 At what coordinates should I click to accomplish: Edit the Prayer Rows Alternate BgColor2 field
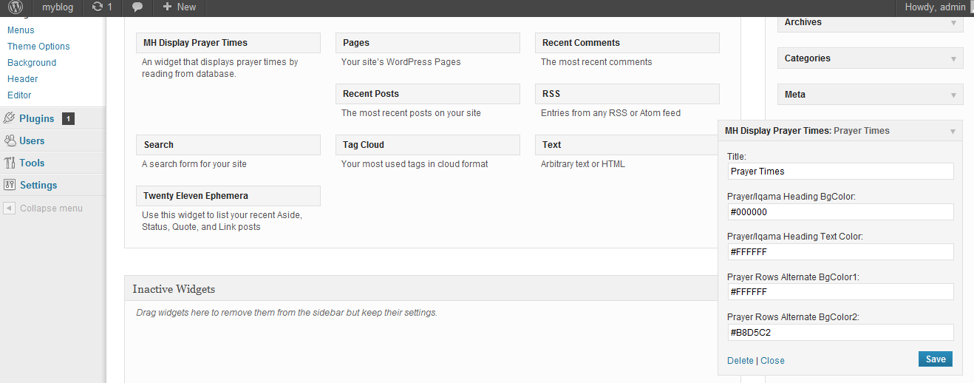tap(840, 333)
